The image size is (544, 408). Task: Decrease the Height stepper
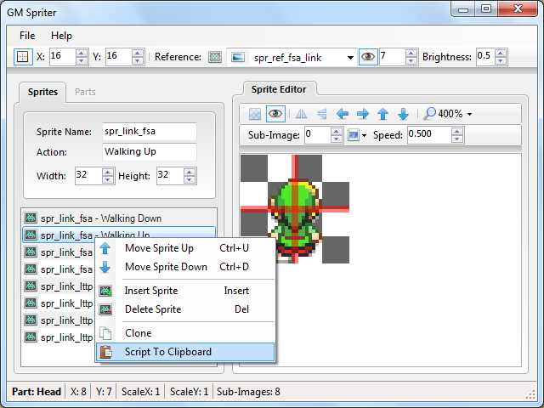click(x=190, y=179)
